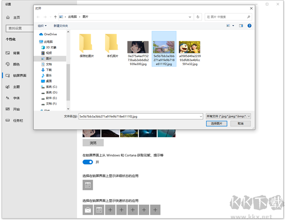The width and height of the screenshot is (285, 220).
Task: Click the forward navigation arrow in the dialog
Action: [x=45, y=17]
